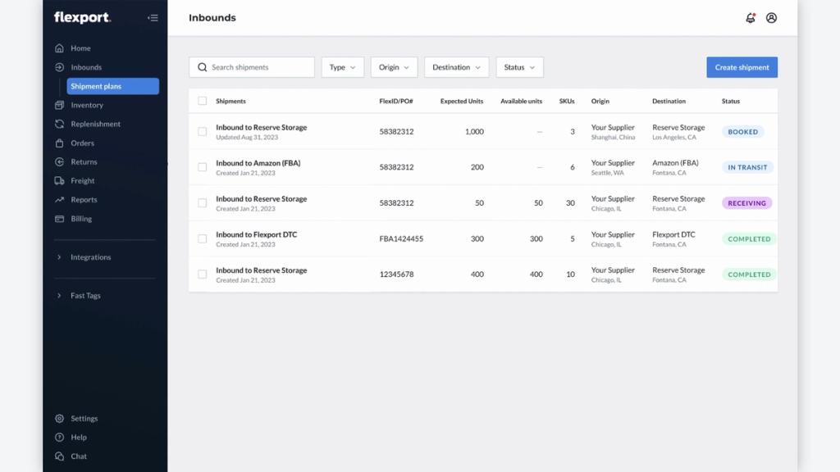Click the Create shipment button
The image size is (840, 472).
(x=742, y=67)
